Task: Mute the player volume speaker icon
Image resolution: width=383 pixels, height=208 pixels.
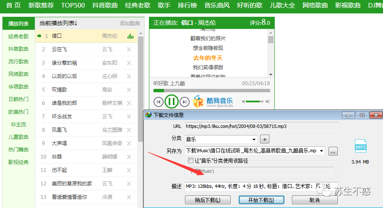Action: (243, 101)
